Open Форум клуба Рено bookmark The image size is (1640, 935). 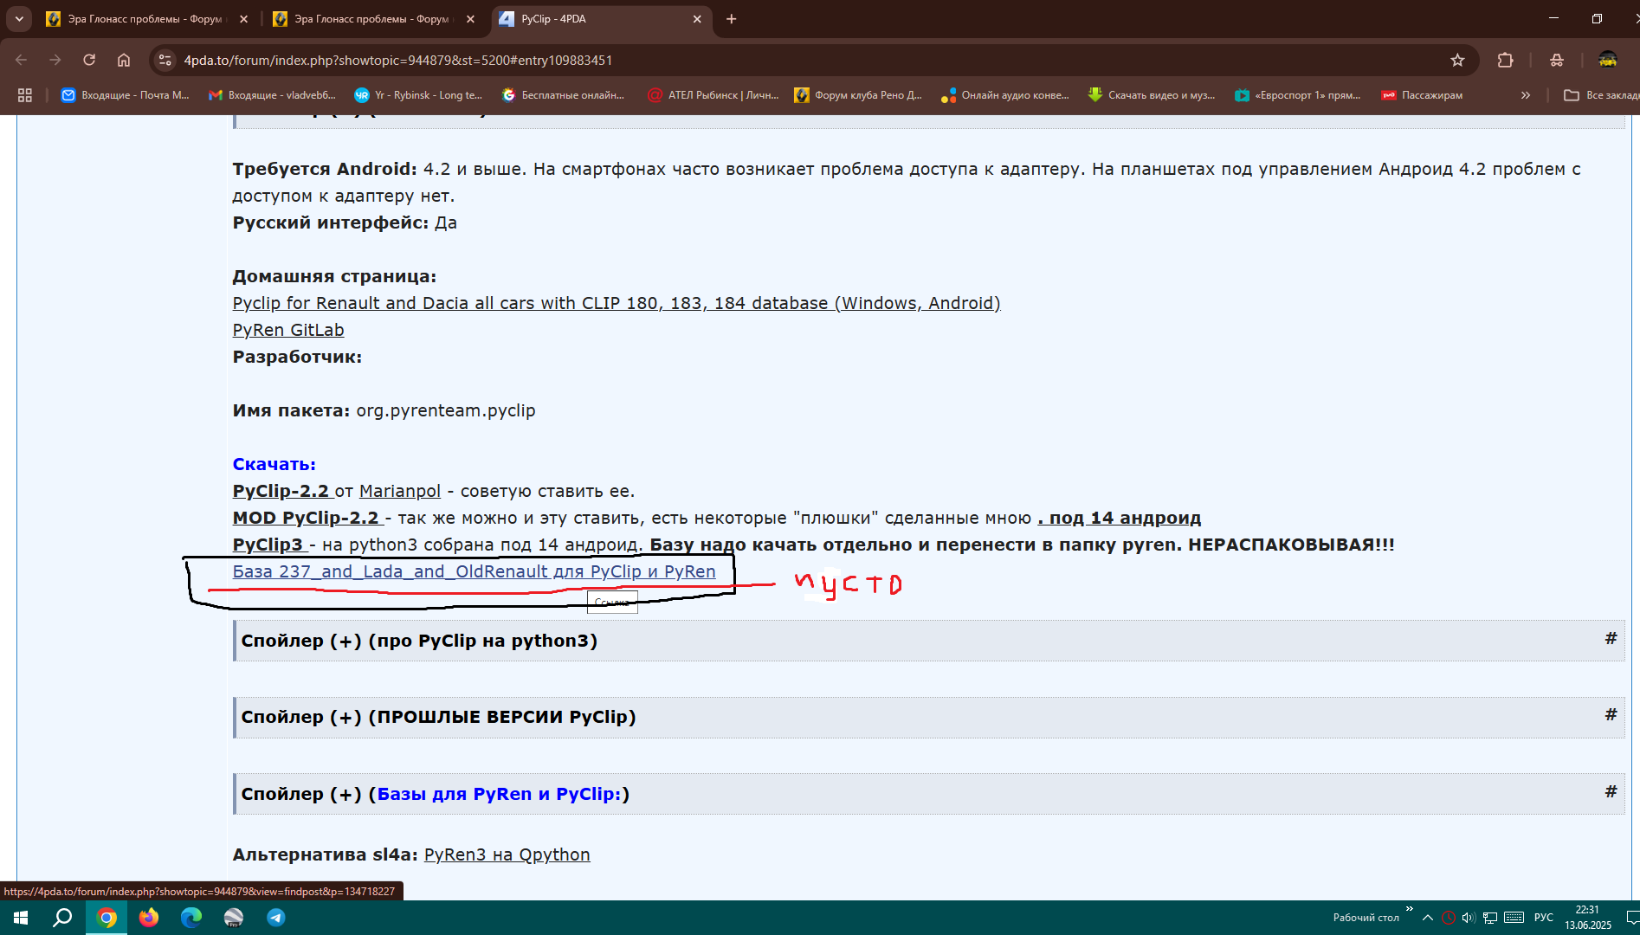click(x=859, y=95)
